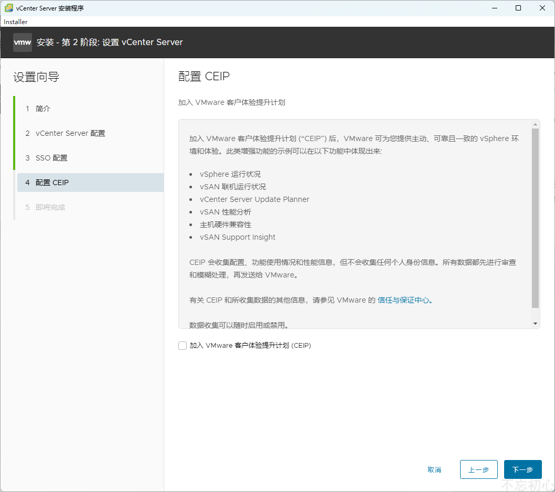Click the 取消 cancel button

tap(434, 469)
